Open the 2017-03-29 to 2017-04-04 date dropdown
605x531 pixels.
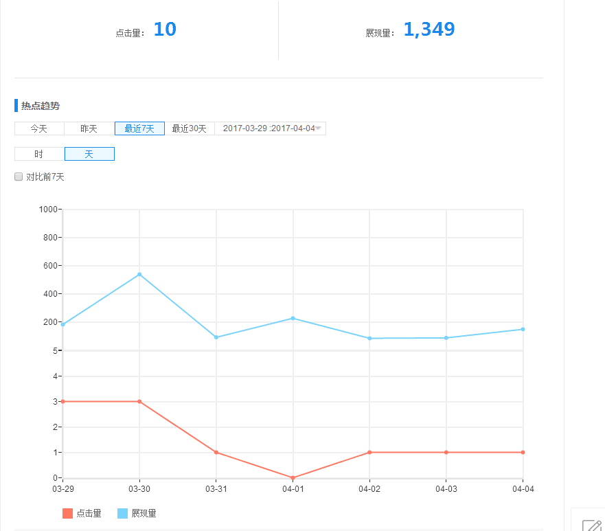271,128
